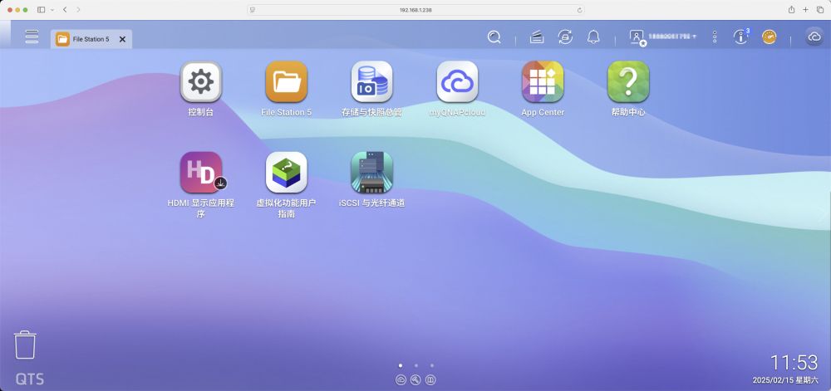831x391 pixels.
Task: Close the File Station 5 taskbar tab
Action: 122,39
